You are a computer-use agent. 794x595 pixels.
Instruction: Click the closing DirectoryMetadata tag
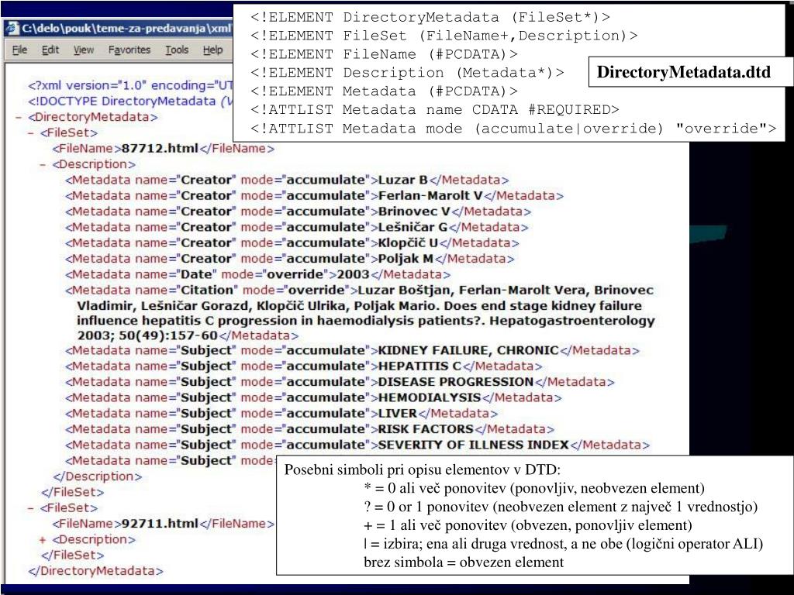(x=95, y=571)
